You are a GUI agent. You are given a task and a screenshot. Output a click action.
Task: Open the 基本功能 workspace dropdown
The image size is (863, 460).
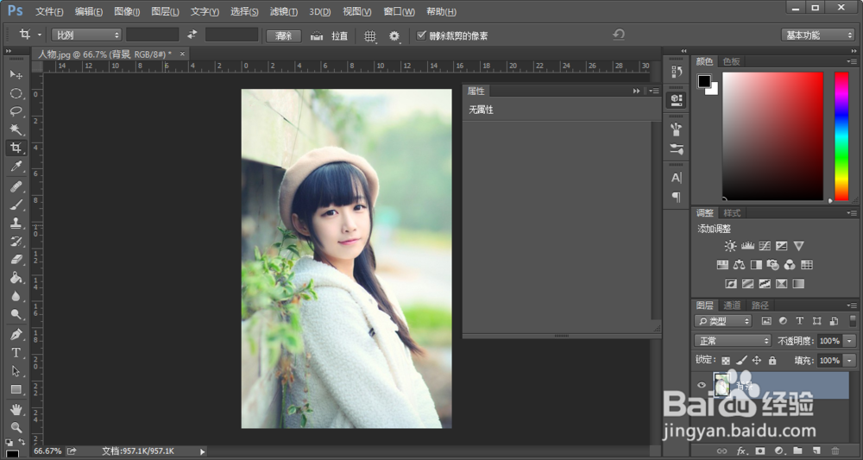tap(817, 35)
